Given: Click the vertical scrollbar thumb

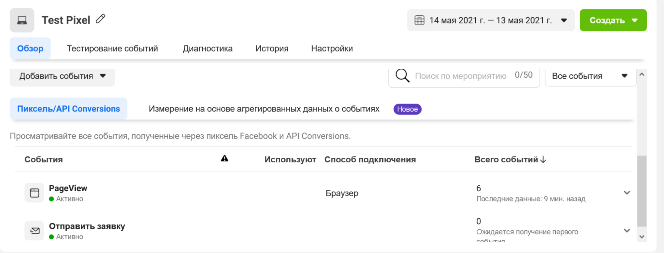Looking at the screenshot, I should pyautogui.click(x=642, y=191).
